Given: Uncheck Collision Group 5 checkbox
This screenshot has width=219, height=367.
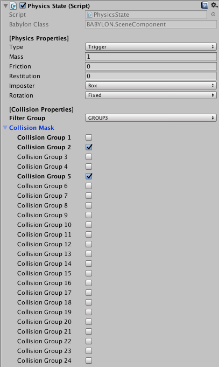Looking at the screenshot, I should point(89,176).
